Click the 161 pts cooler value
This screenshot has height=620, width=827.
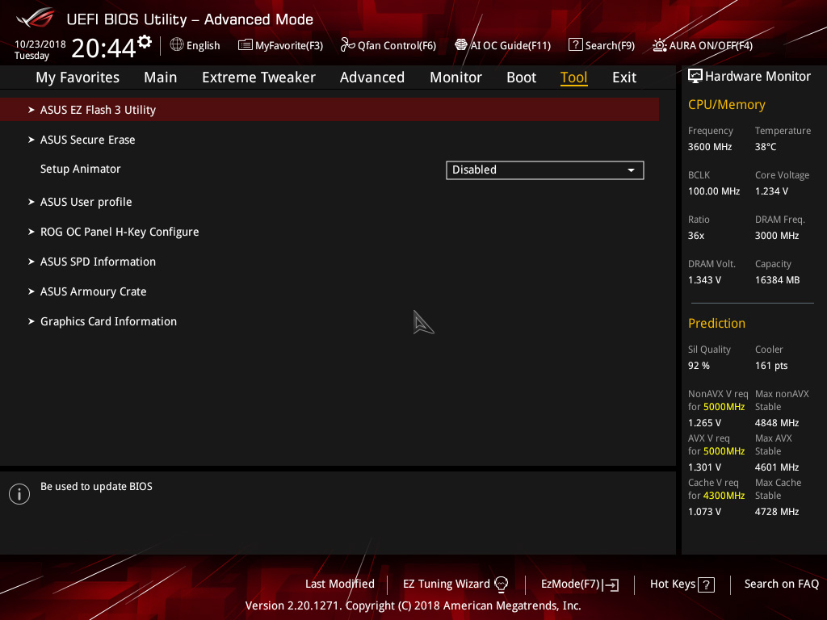[x=771, y=366]
